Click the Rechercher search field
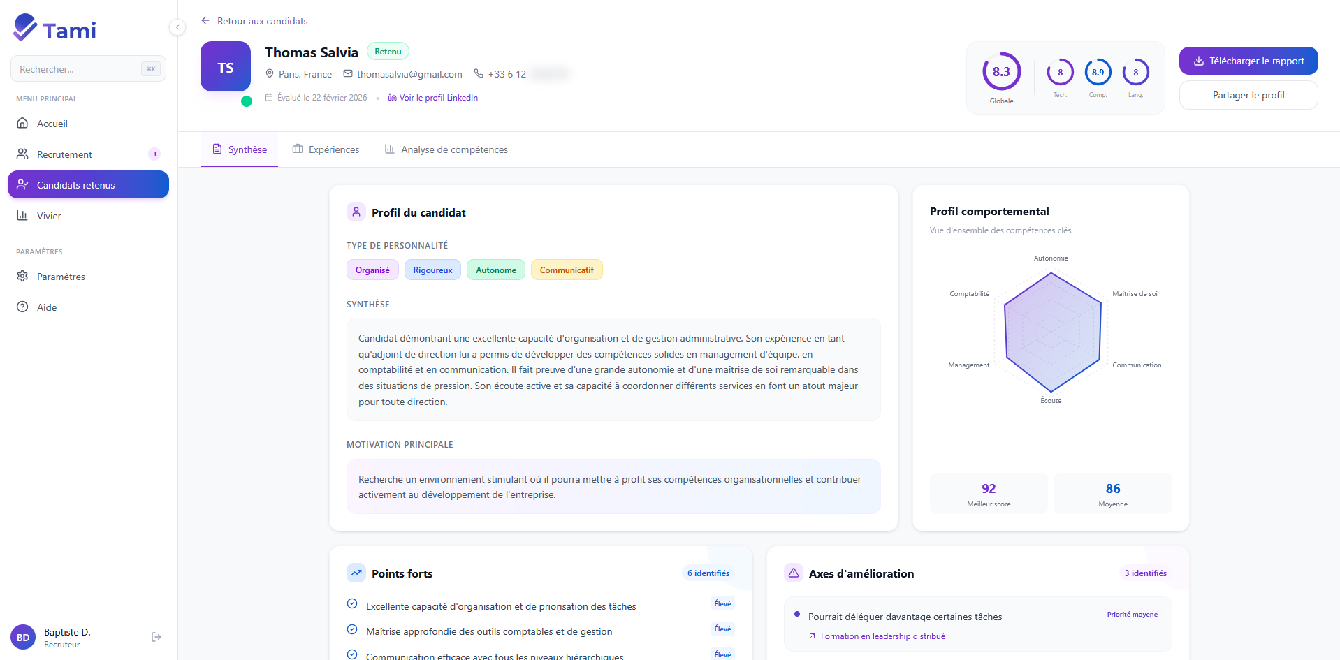Viewport: 1340px width, 660px height. pyautogui.click(x=78, y=69)
